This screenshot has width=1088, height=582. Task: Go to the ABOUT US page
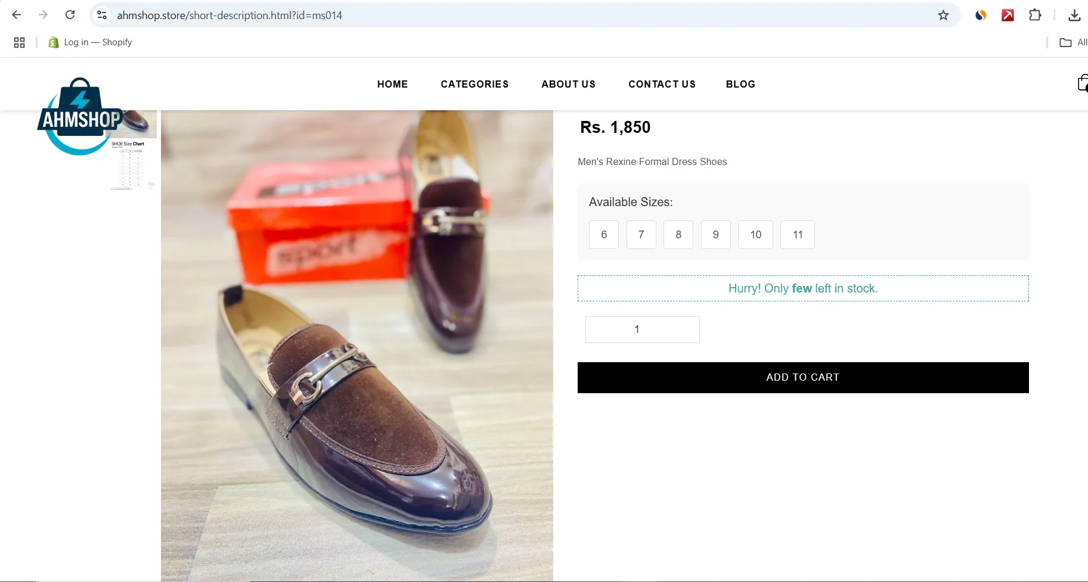pos(568,84)
